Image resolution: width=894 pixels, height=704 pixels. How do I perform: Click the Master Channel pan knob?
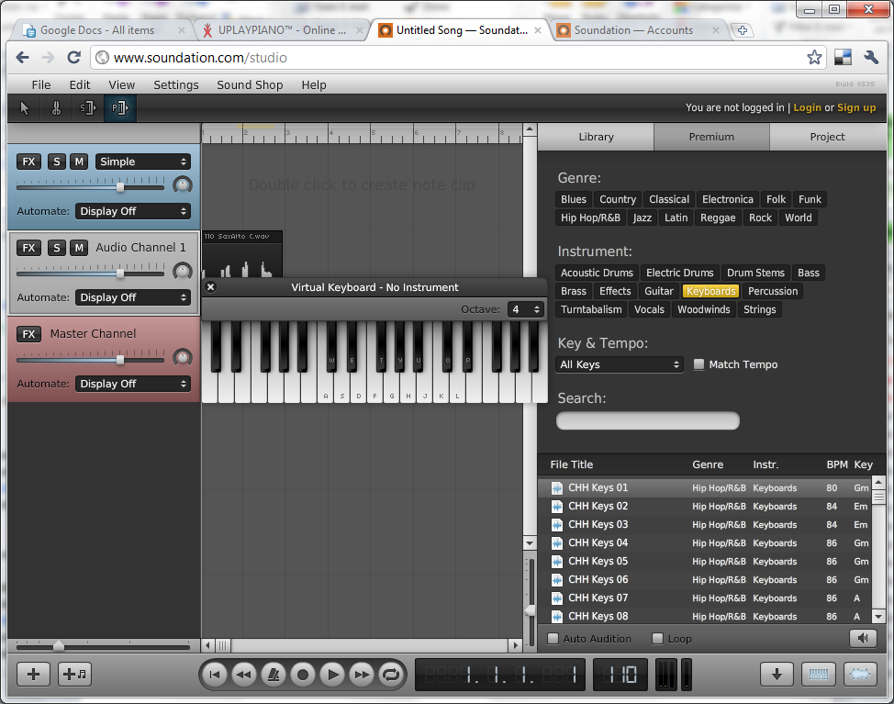(x=183, y=357)
